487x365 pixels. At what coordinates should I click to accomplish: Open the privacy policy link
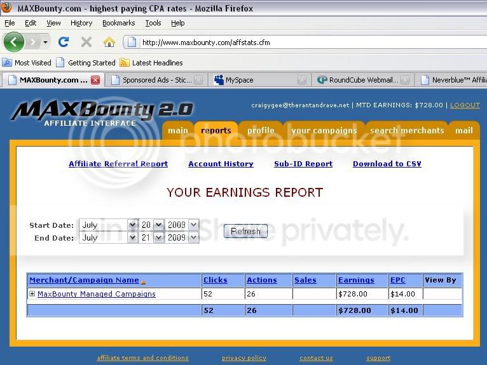[244, 358]
